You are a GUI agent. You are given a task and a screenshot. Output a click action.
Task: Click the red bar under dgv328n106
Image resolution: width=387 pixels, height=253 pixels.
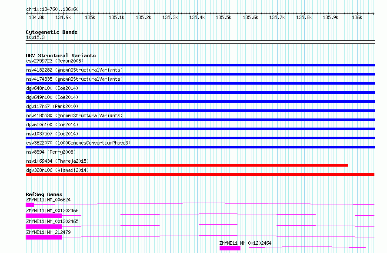click(x=200, y=174)
